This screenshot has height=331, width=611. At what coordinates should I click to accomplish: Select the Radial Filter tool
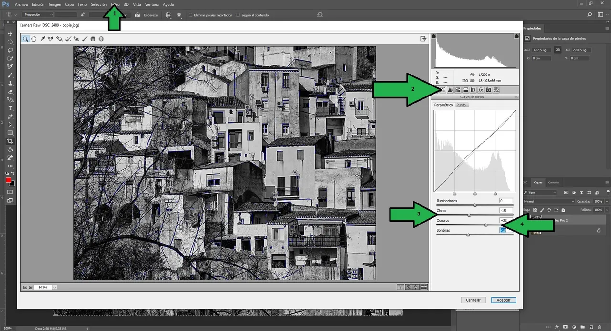coord(101,39)
